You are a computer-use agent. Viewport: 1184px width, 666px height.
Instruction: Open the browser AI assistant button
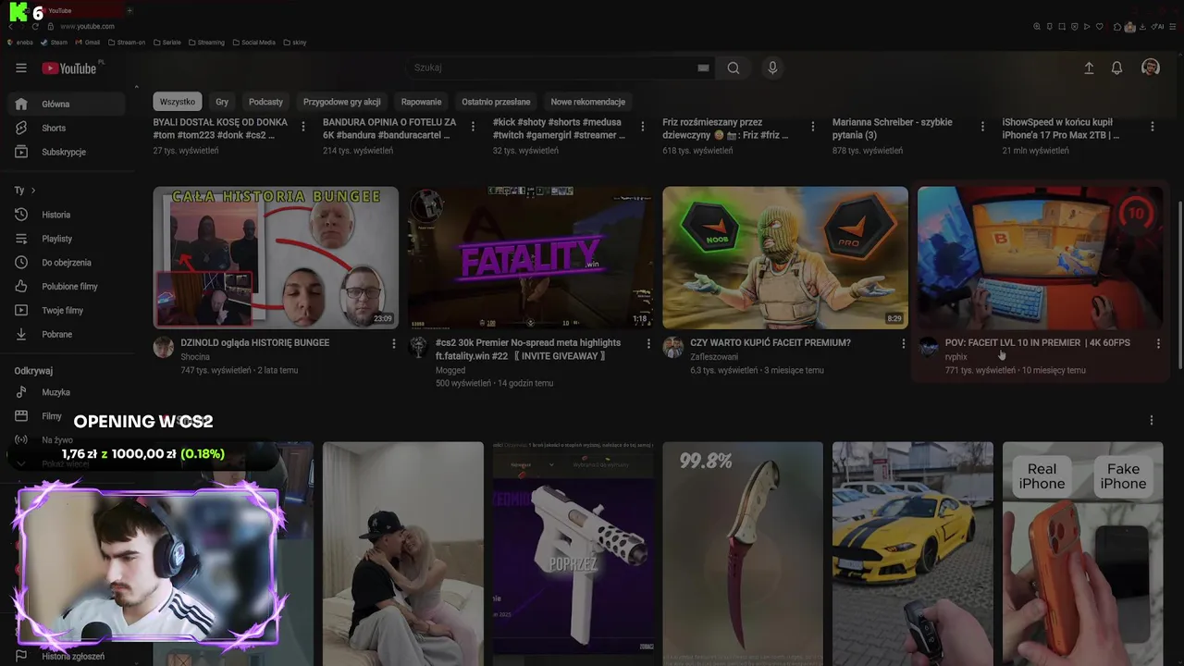[x=1157, y=27]
